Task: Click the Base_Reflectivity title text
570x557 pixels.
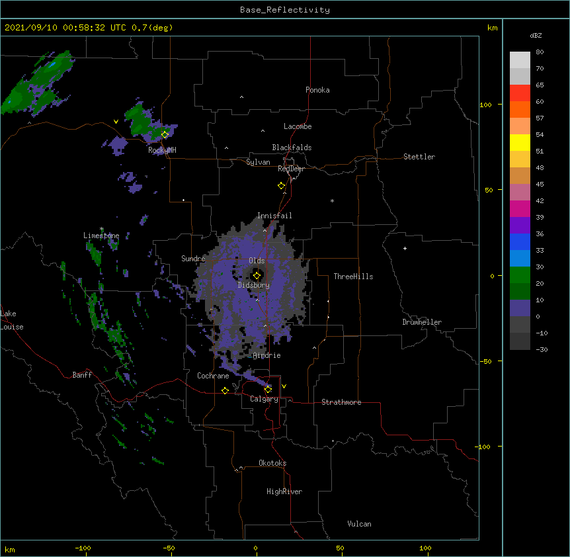Action: tap(285, 10)
